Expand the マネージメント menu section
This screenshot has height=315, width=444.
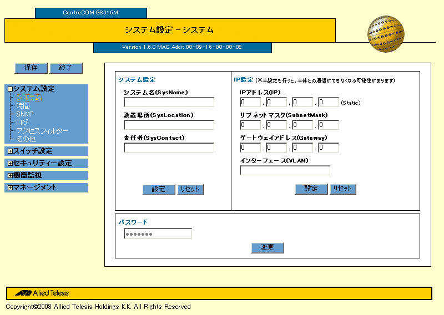(x=10, y=187)
